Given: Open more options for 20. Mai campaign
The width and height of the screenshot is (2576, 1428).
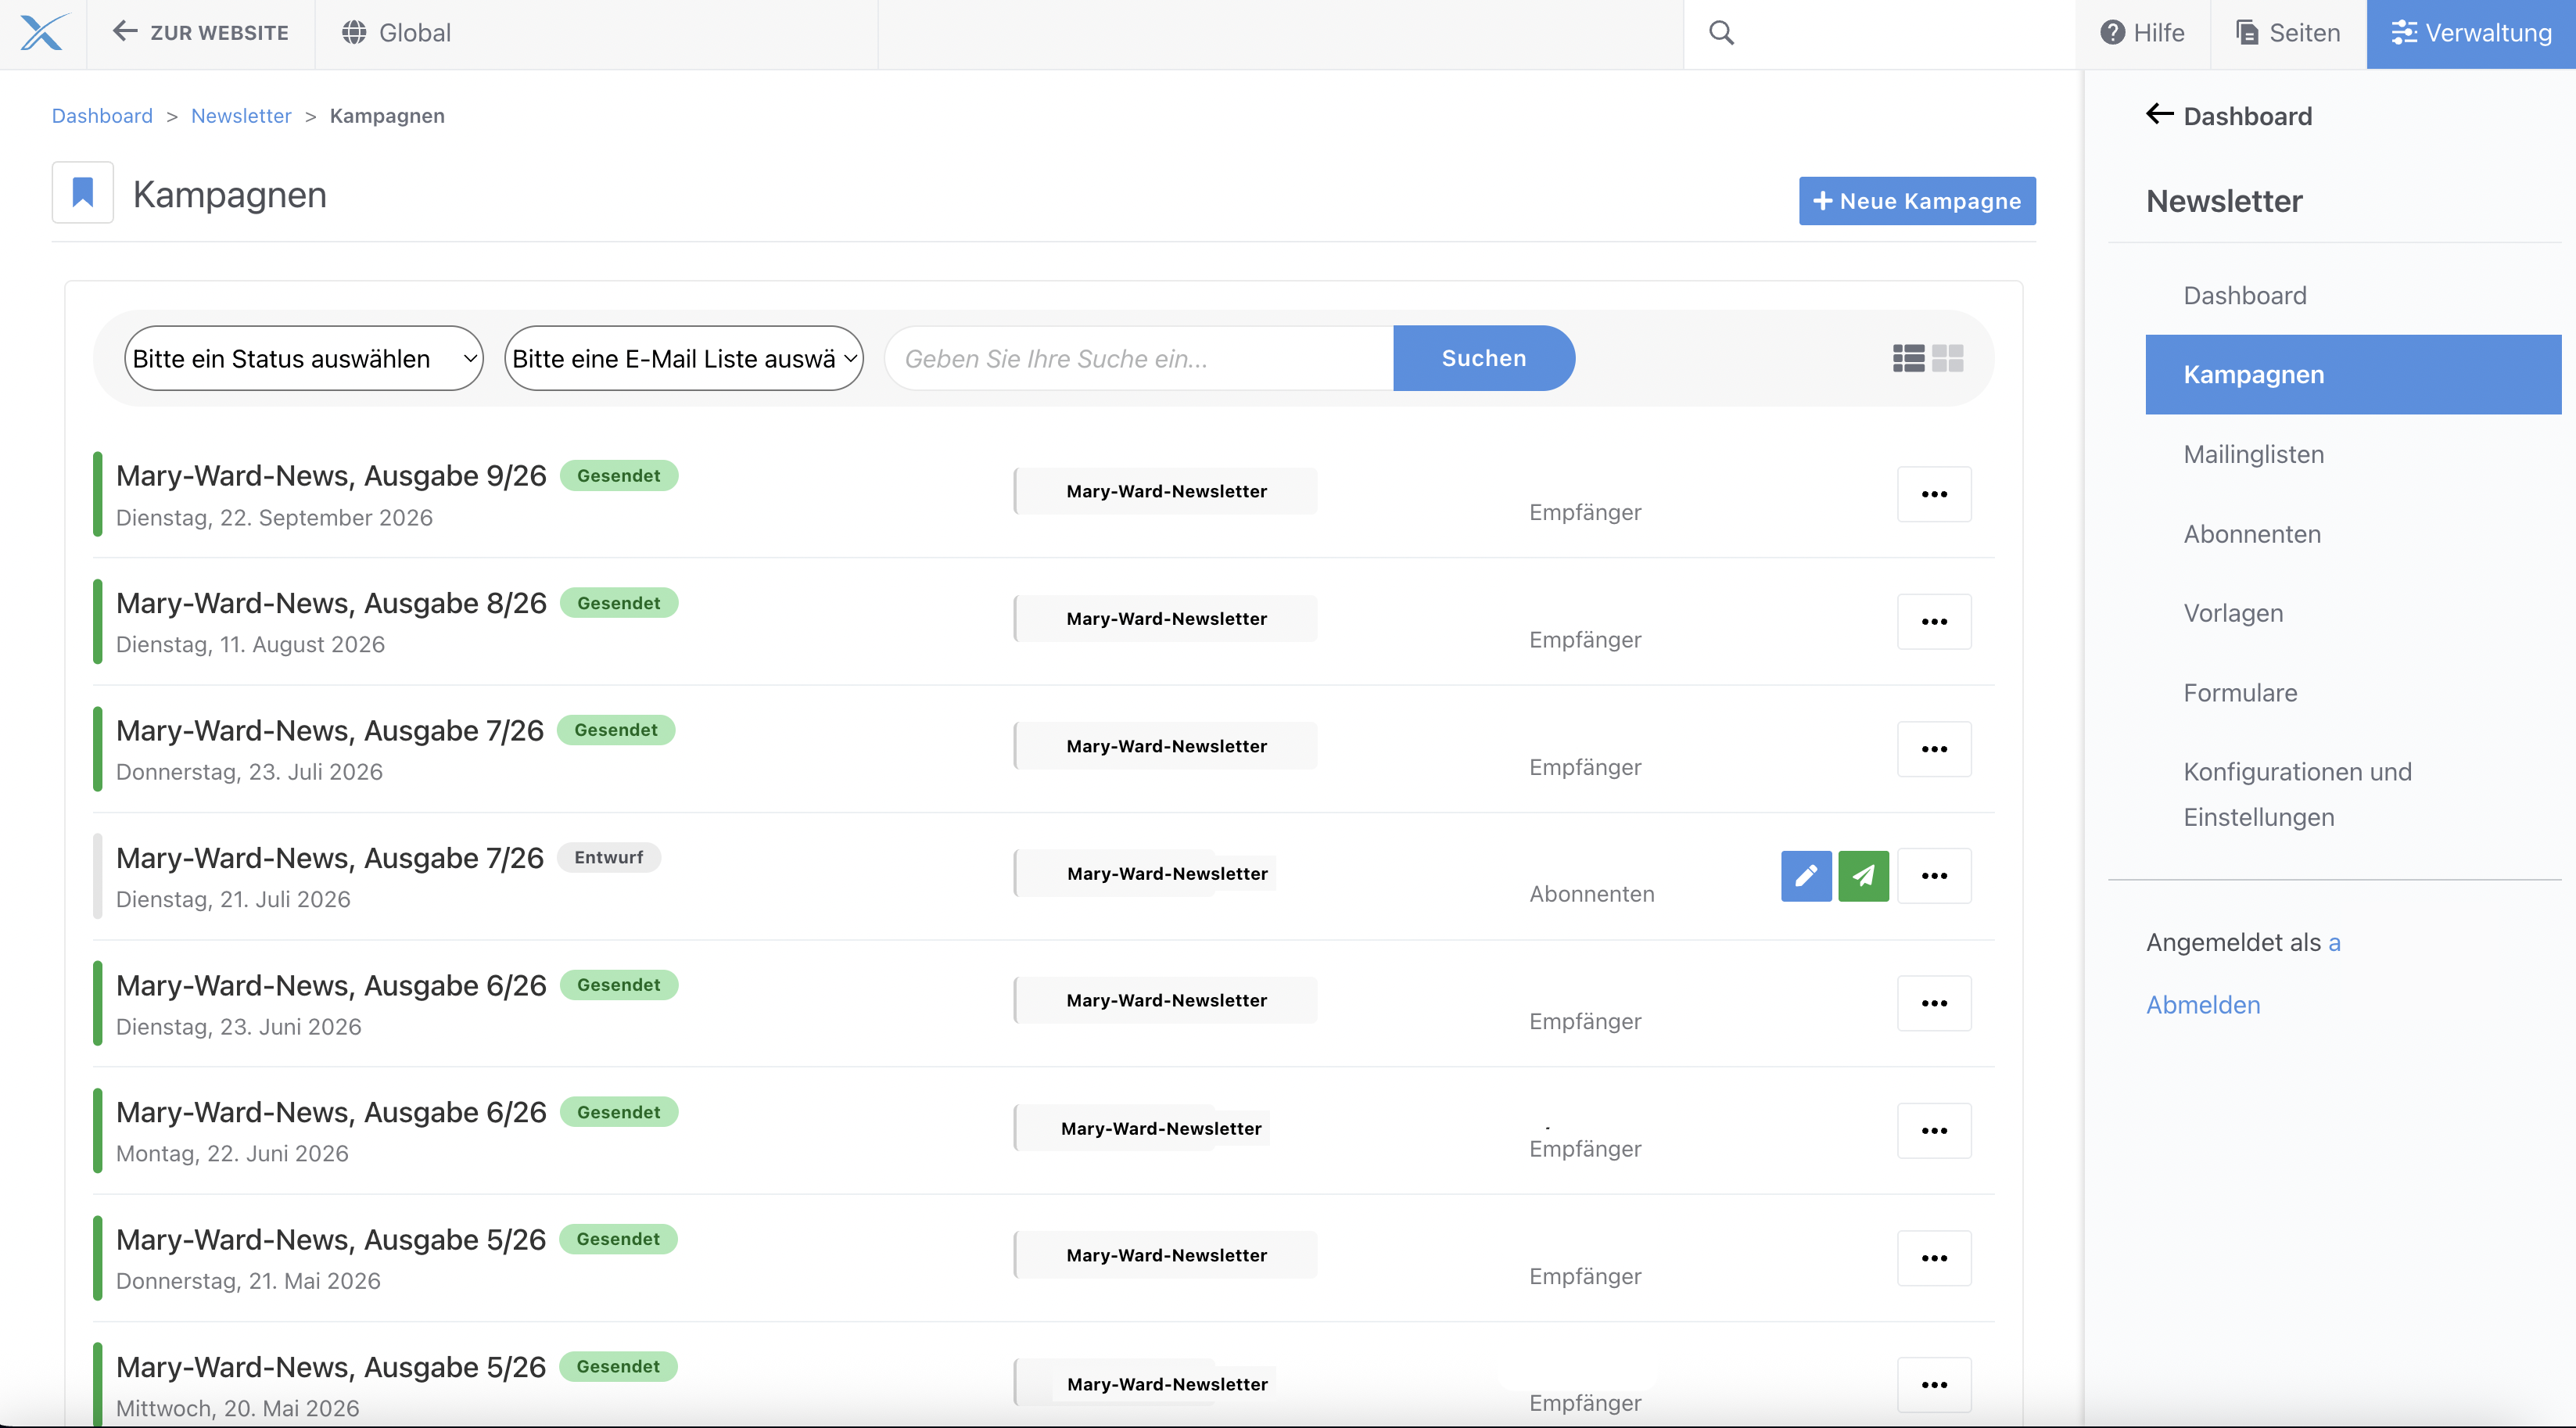Looking at the screenshot, I should tap(1934, 1385).
